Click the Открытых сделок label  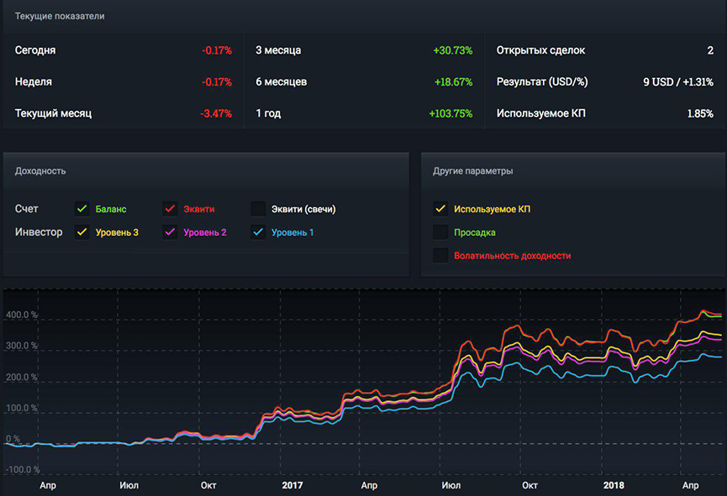click(540, 50)
